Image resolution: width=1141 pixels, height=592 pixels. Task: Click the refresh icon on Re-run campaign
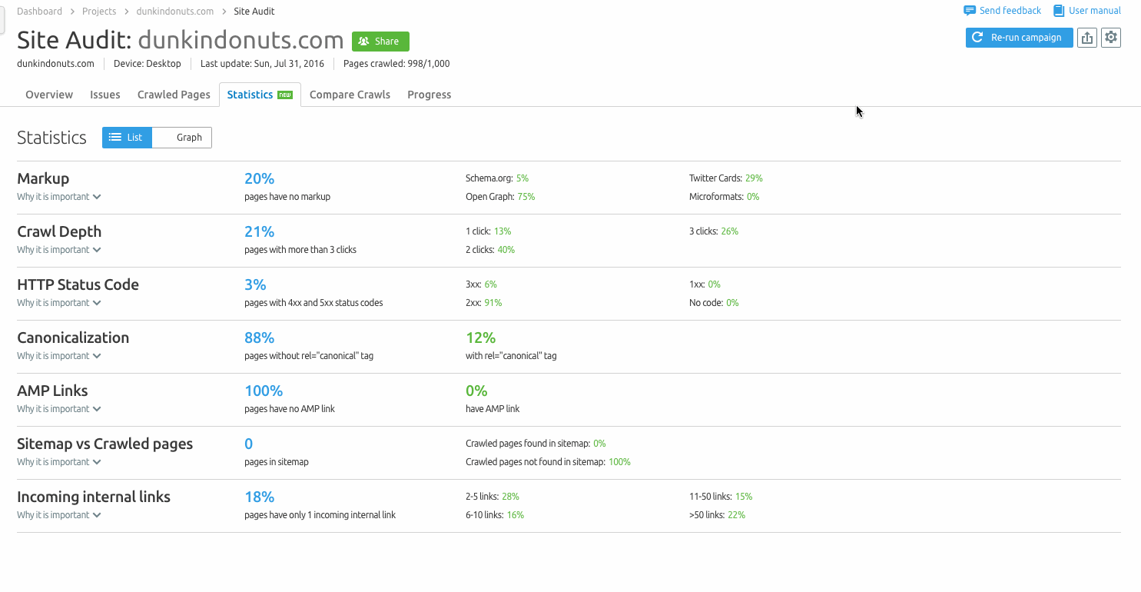point(977,38)
